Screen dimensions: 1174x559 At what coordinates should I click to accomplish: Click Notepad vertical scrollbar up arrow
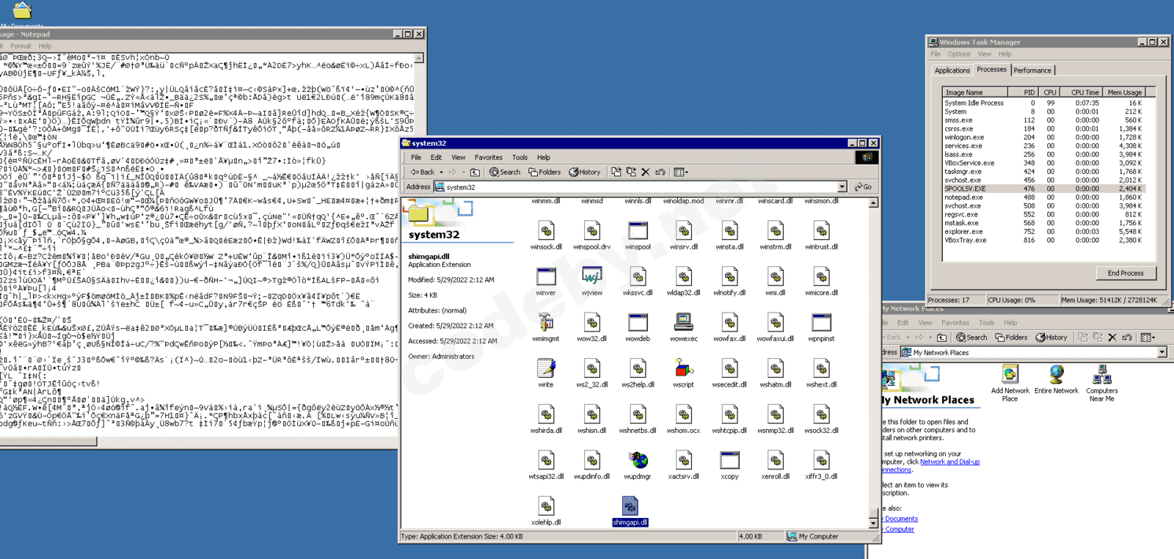(419, 58)
